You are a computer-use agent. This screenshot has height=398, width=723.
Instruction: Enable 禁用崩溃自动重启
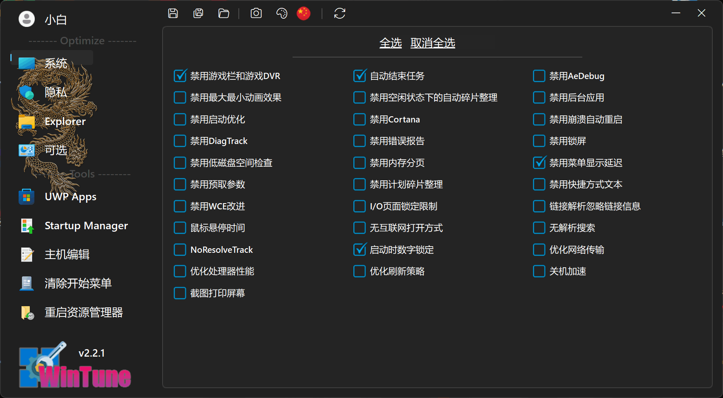click(x=539, y=120)
